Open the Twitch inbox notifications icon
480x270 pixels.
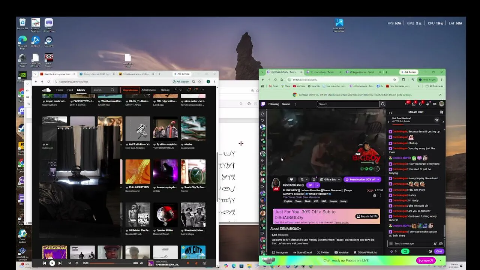414,104
